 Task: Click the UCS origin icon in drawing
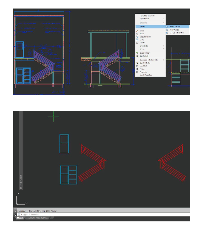(17, 204)
